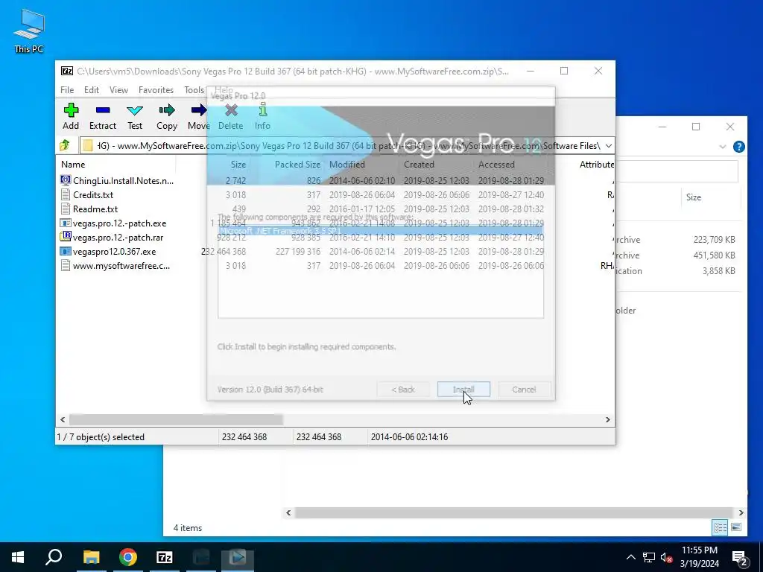Switch Explorer to details view
763x572 pixels.
[x=721, y=527]
